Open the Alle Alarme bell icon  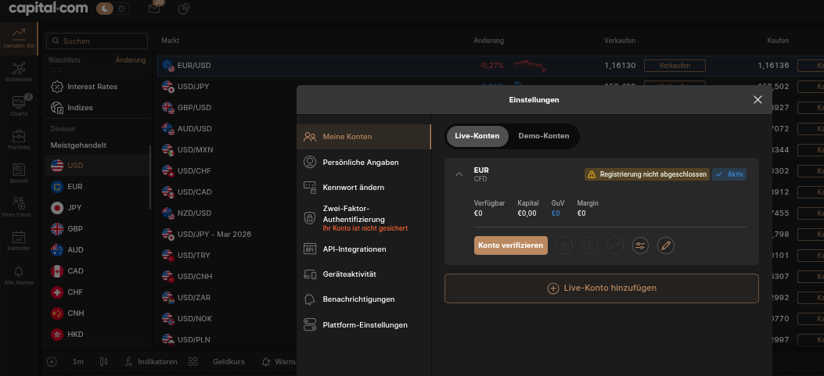point(19,274)
